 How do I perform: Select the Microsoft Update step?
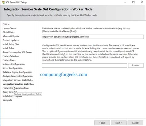pos(11,36)
